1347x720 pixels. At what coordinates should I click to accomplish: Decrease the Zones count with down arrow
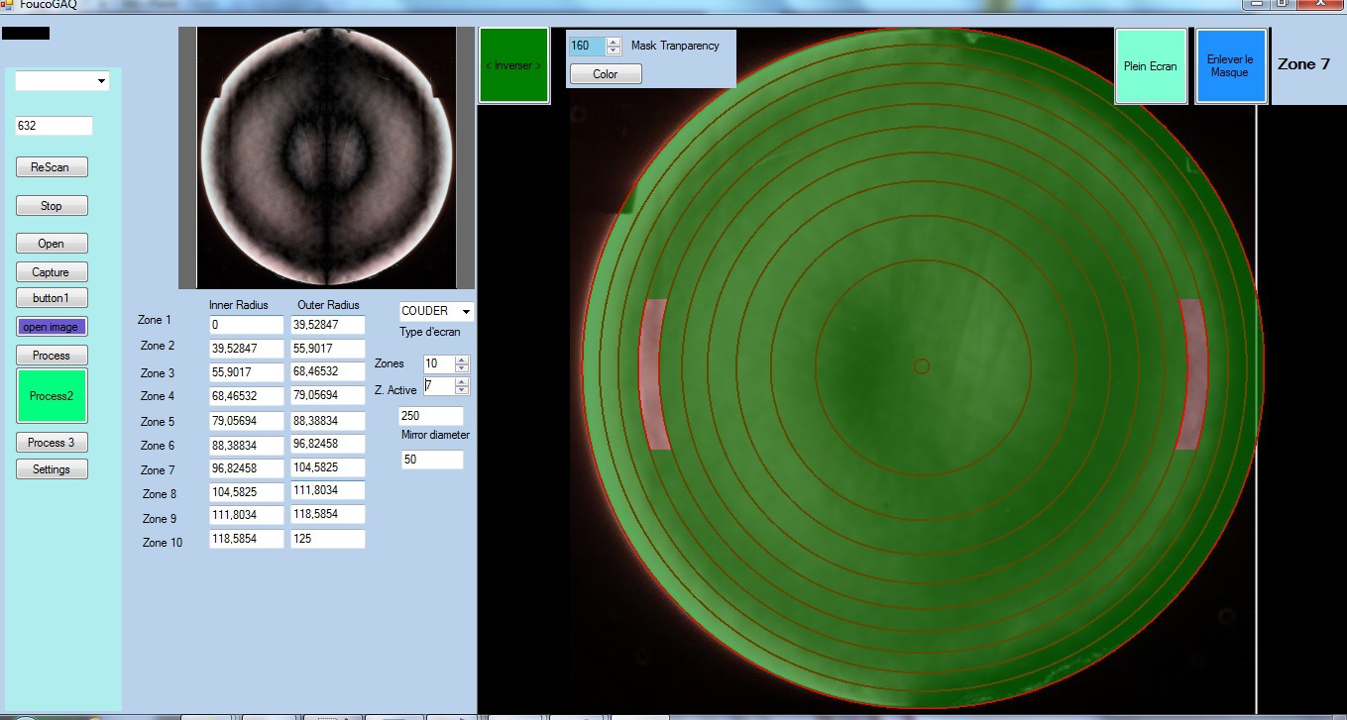click(462, 368)
